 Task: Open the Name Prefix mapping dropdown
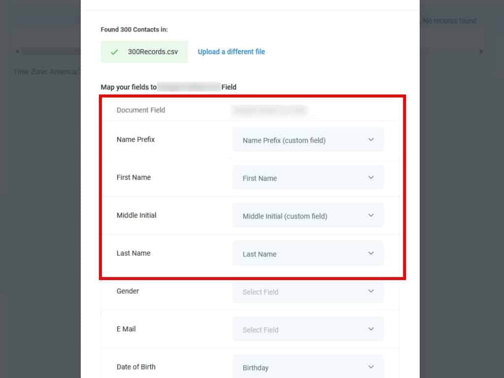click(307, 140)
